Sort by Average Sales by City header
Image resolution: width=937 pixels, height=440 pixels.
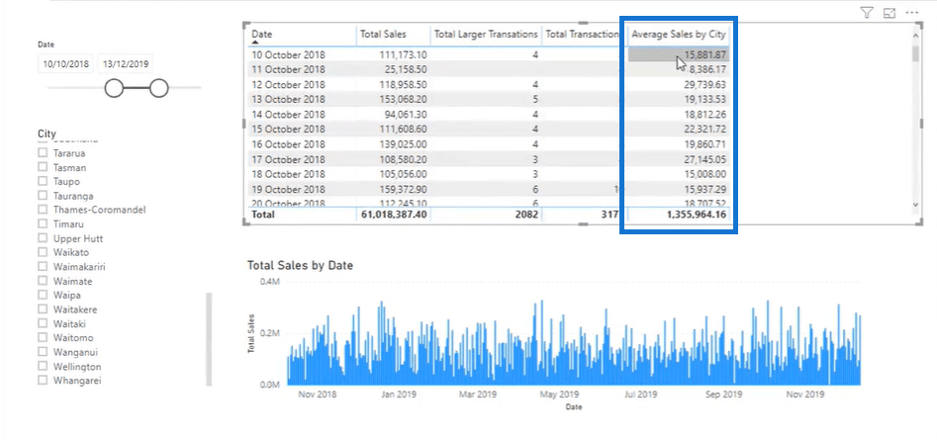(x=679, y=35)
